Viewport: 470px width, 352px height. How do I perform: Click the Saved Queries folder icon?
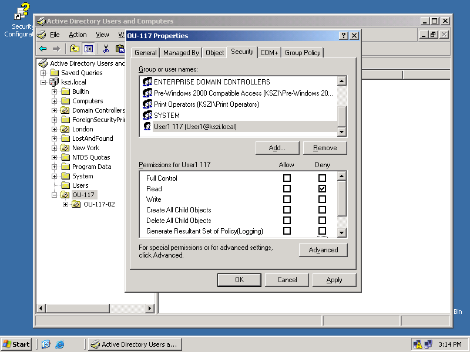tap(54, 73)
